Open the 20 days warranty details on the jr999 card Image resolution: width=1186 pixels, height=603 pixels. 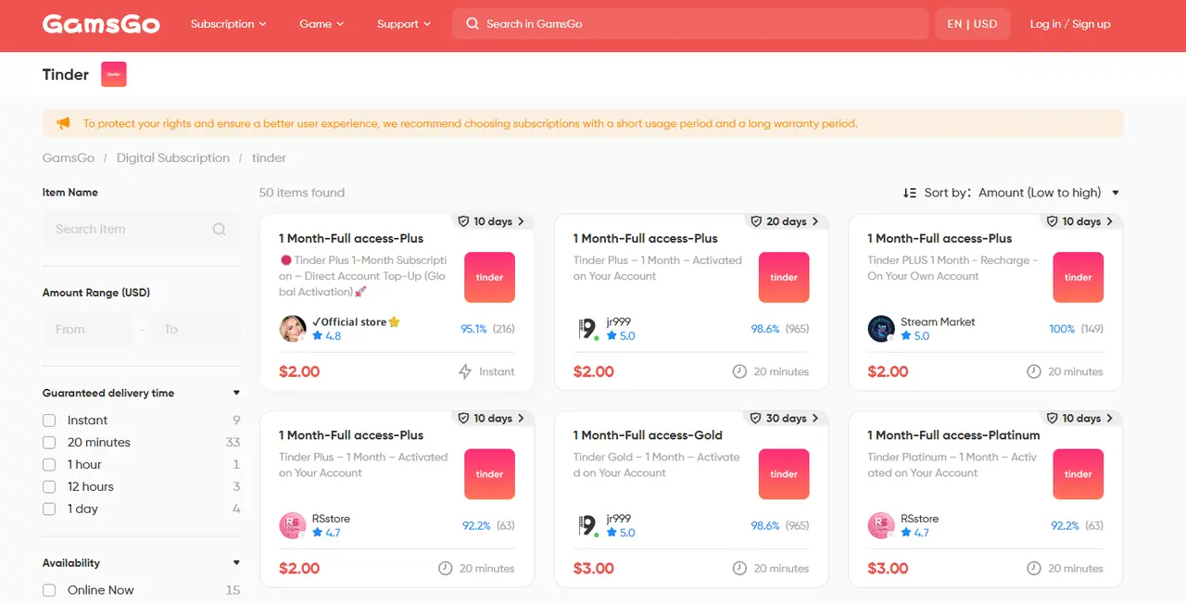pos(786,221)
